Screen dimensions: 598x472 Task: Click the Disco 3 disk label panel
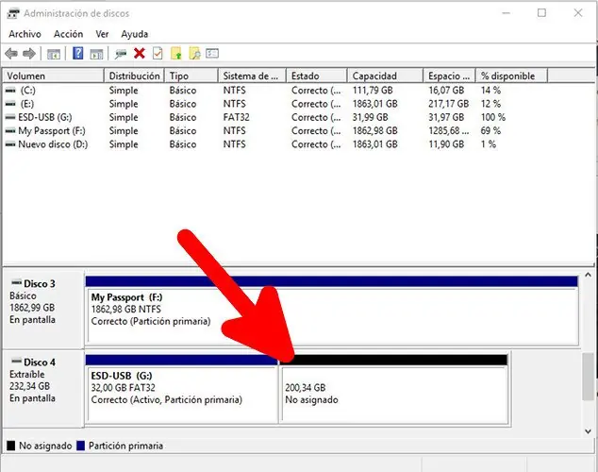(42, 310)
